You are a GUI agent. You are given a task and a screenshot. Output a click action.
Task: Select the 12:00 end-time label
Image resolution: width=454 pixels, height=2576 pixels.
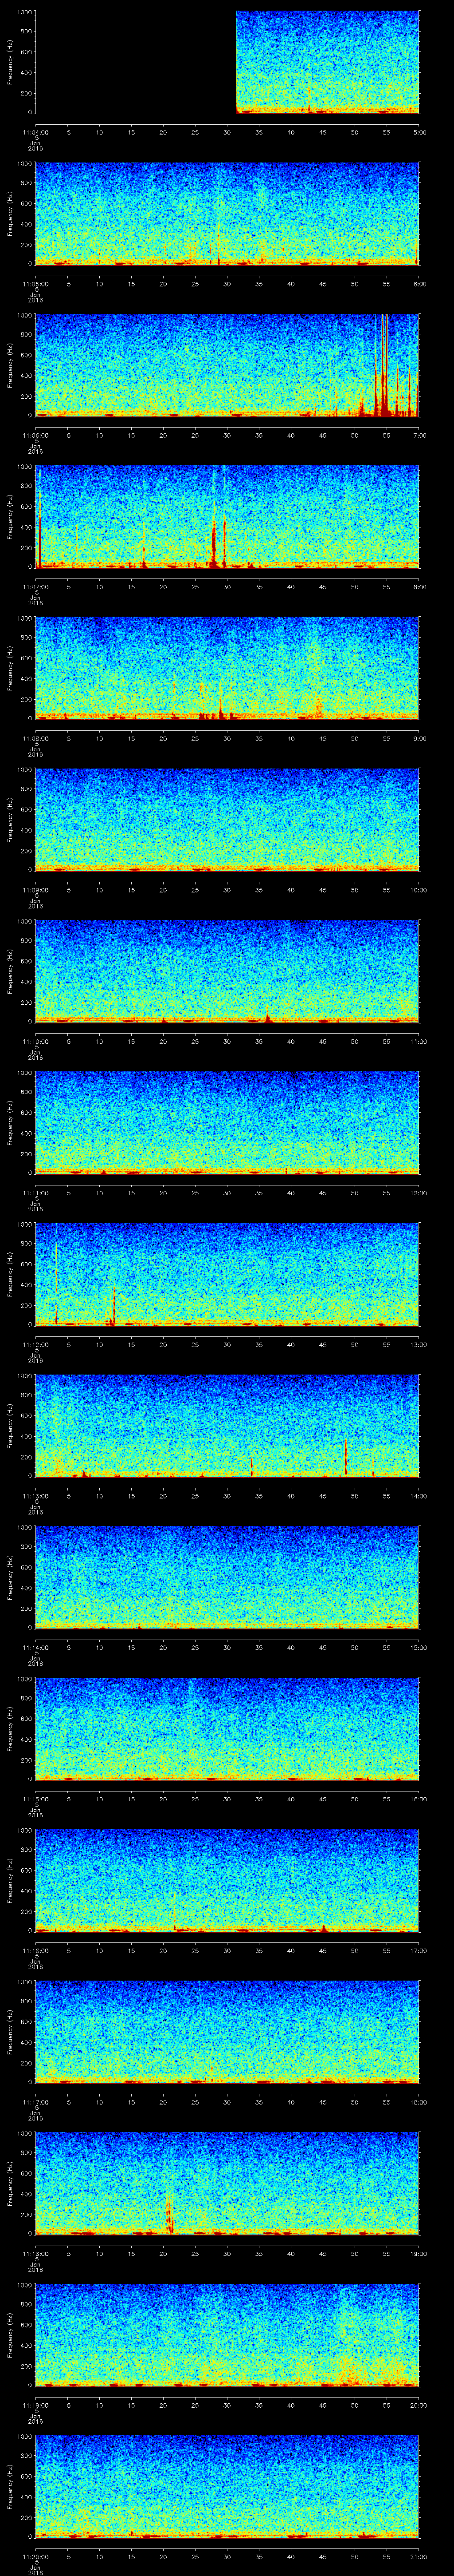pos(418,1193)
